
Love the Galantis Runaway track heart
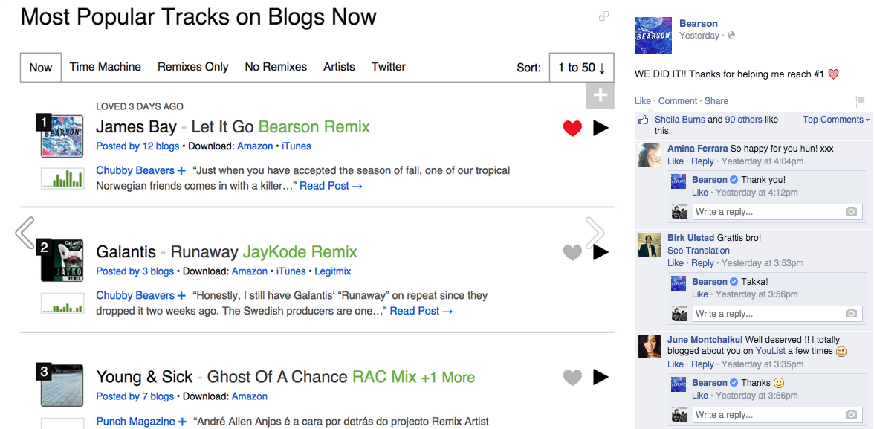tap(572, 253)
